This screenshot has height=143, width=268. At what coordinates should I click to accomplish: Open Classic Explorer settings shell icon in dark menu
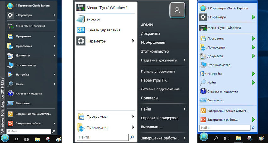10,6
